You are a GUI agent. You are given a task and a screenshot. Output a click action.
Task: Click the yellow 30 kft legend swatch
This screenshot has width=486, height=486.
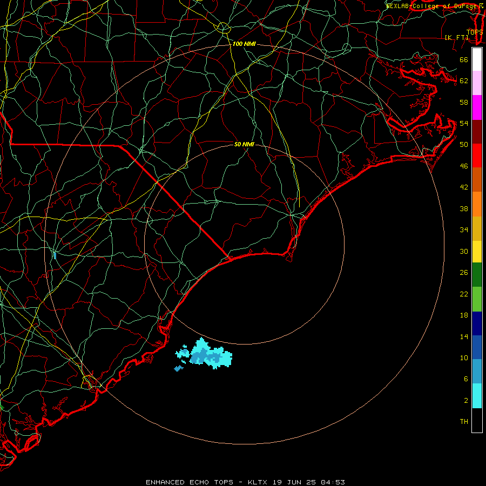click(477, 252)
